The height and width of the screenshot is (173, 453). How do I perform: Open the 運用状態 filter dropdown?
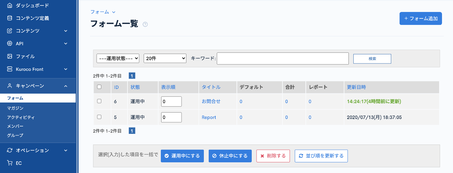pyautogui.click(x=118, y=58)
